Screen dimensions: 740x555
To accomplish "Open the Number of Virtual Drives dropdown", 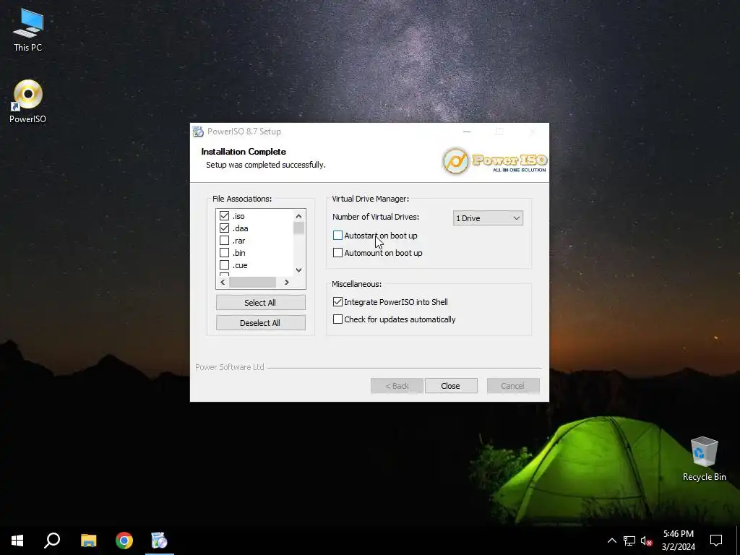I will (x=488, y=218).
